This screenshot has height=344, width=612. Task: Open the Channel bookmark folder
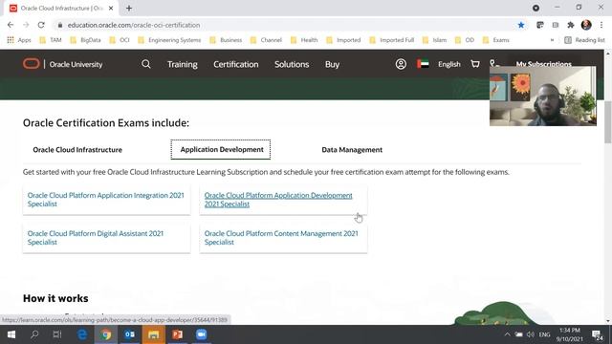coord(266,40)
